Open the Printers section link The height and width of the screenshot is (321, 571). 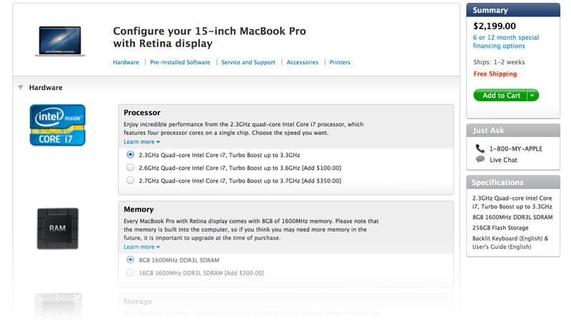point(340,62)
